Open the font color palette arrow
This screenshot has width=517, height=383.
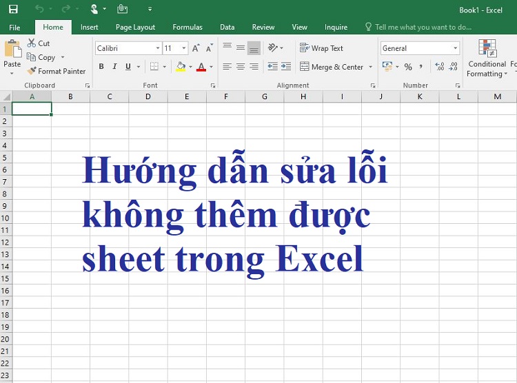pos(212,67)
